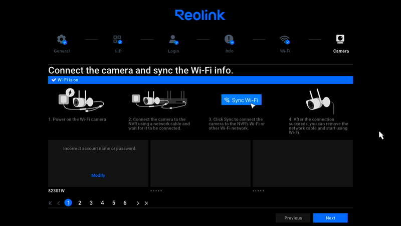Click the power-on camera illustration
401x226 pixels.
click(x=81, y=100)
